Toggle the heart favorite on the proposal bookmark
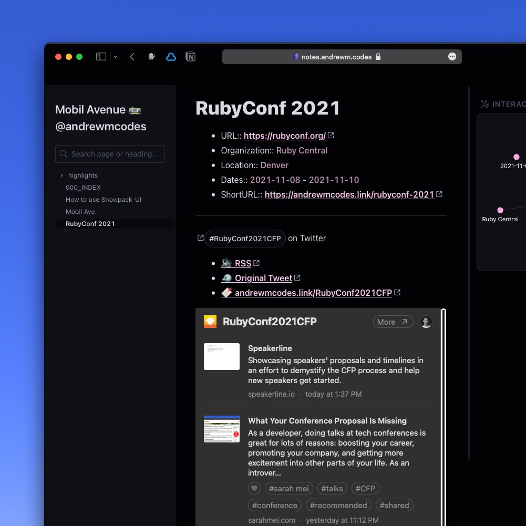Screen dimensions: 526x526 [x=254, y=489]
